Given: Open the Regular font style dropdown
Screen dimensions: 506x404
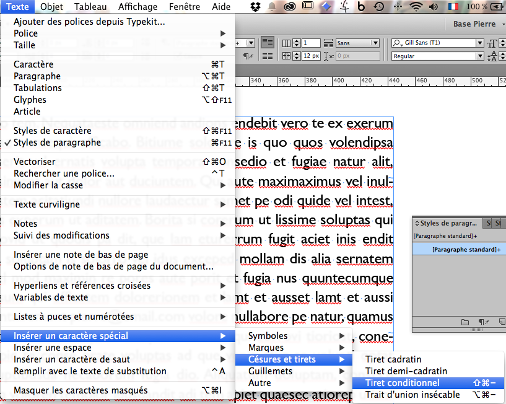Looking at the screenshot, I should coord(480,56).
